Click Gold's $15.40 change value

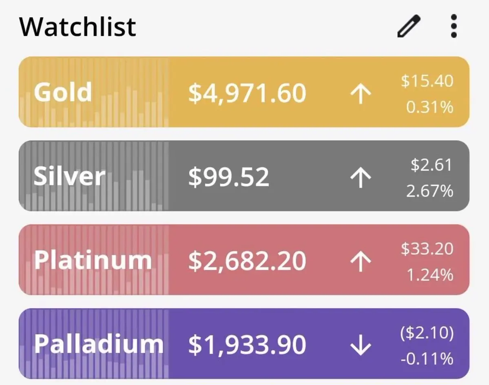click(427, 81)
